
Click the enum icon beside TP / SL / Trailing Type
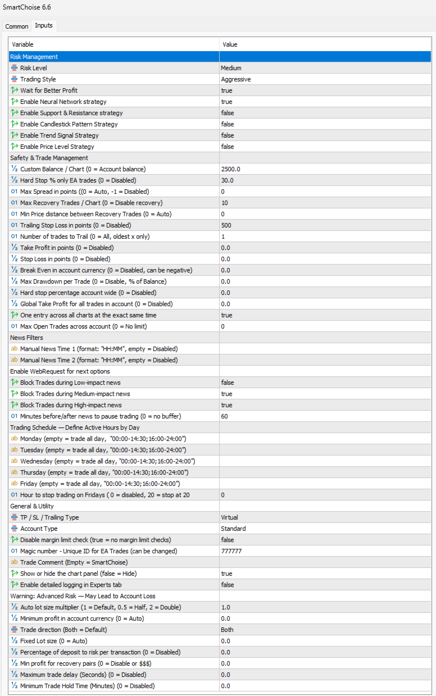14,517
